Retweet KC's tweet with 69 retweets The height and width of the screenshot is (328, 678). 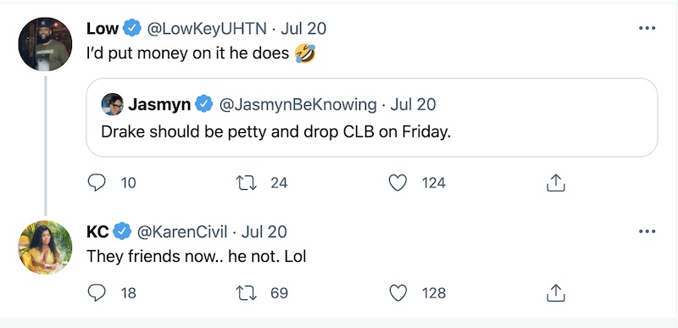(x=247, y=293)
